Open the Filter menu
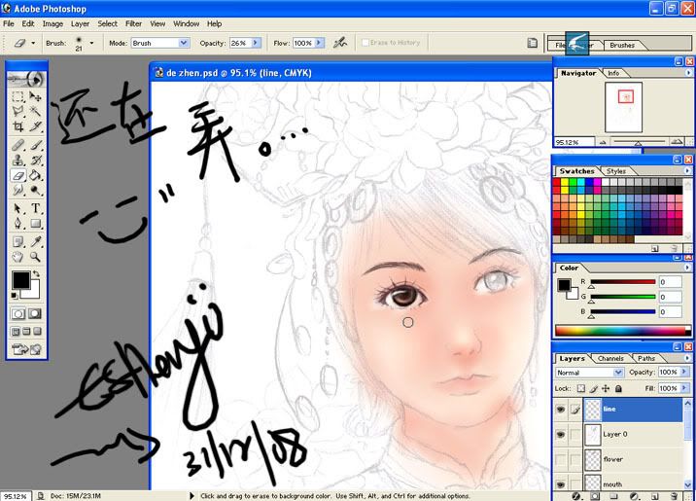 pyautogui.click(x=133, y=23)
